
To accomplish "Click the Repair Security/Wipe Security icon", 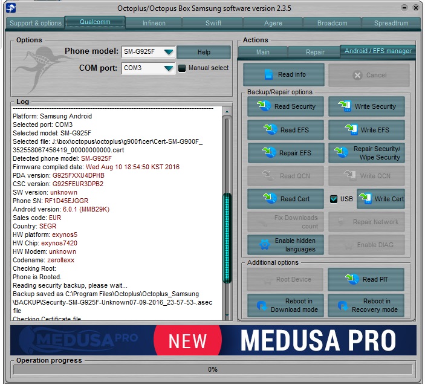I will tap(341, 152).
